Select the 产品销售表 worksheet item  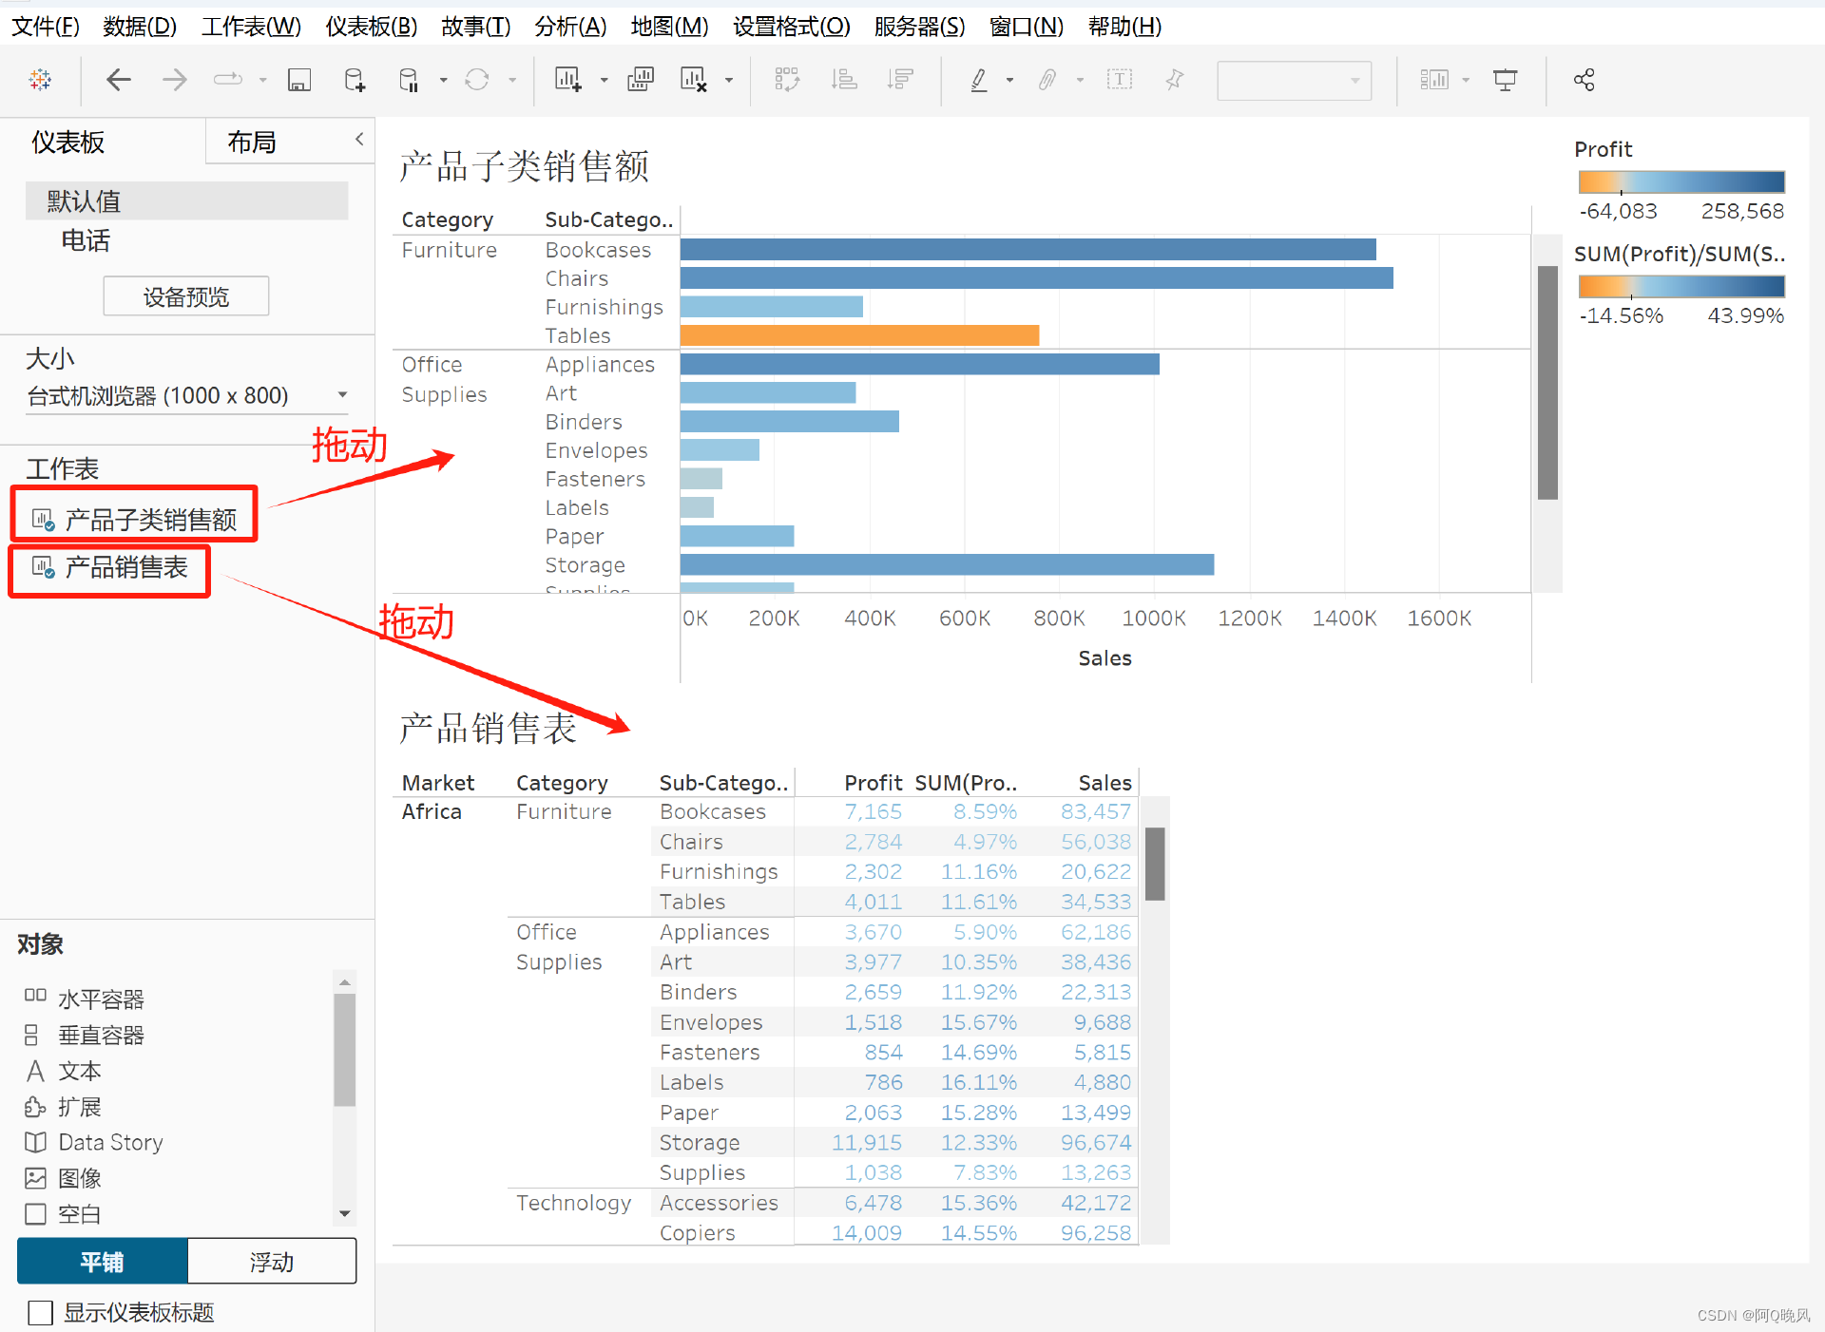tap(125, 568)
